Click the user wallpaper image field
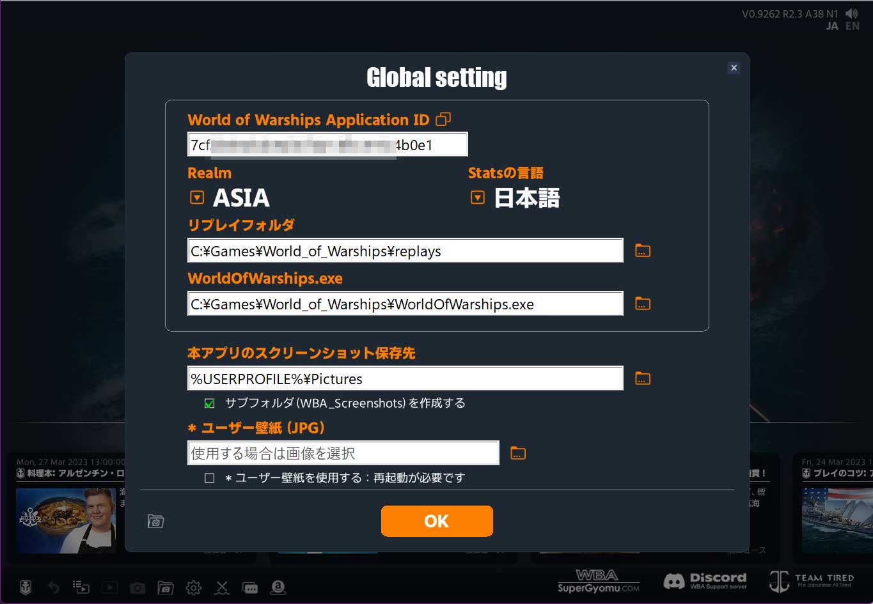 343,453
